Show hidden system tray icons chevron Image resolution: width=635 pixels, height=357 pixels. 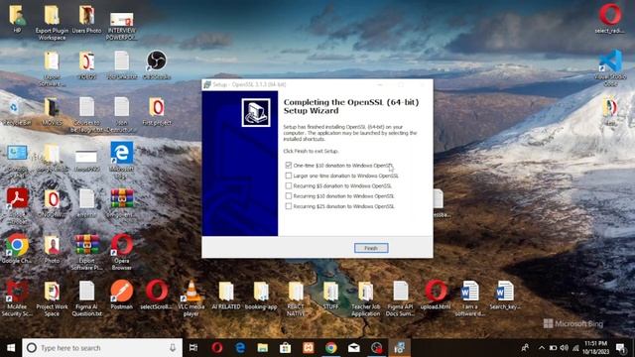point(542,348)
